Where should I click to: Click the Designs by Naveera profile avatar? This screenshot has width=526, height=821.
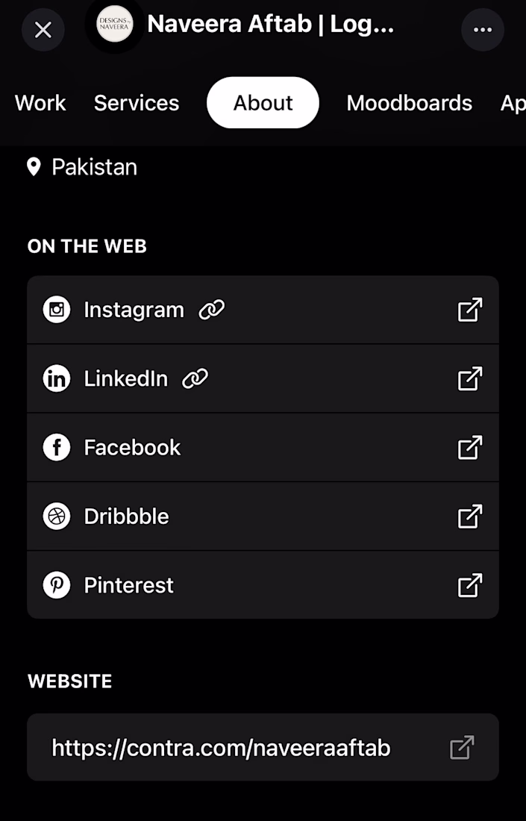(x=113, y=30)
